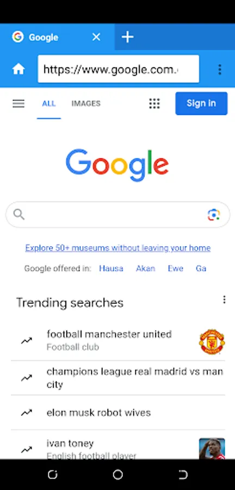
Task: Select the ALL search tab
Action: click(48, 103)
